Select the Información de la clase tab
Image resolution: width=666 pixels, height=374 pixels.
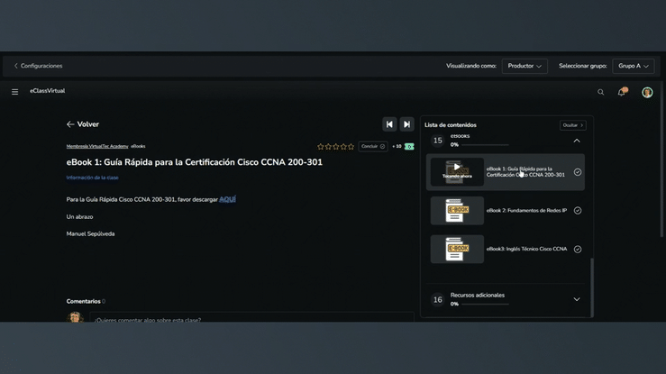coord(92,178)
